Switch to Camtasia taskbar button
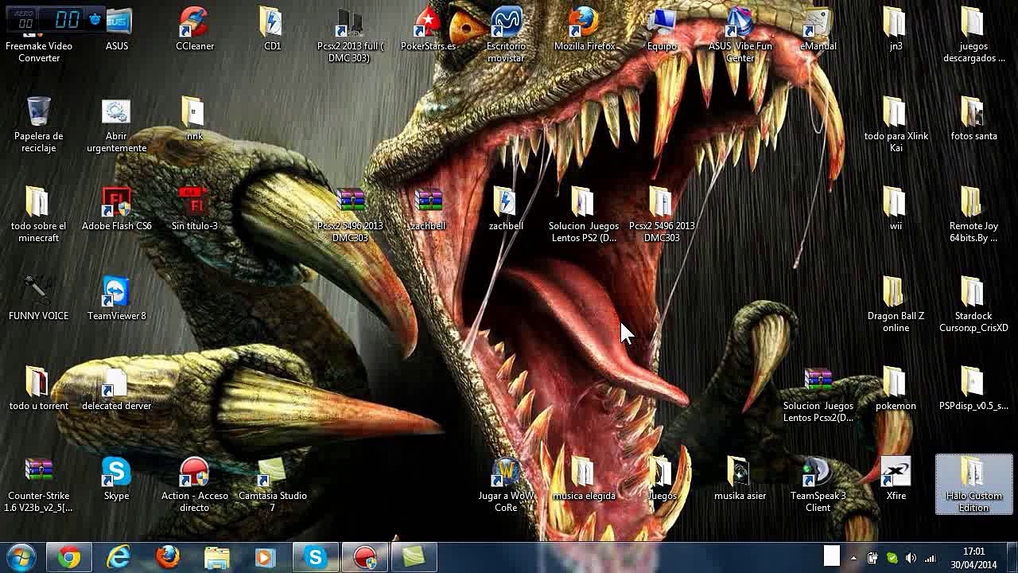Screen dimensions: 1018x573 click(x=414, y=558)
